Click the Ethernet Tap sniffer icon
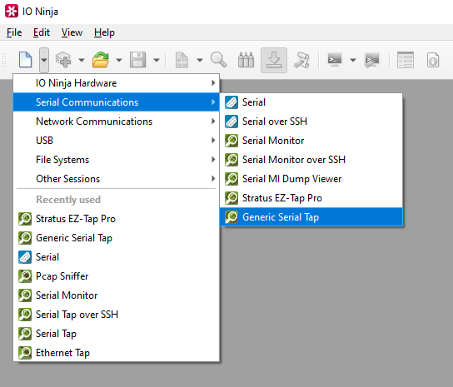This screenshot has width=453, height=387. coord(25,353)
